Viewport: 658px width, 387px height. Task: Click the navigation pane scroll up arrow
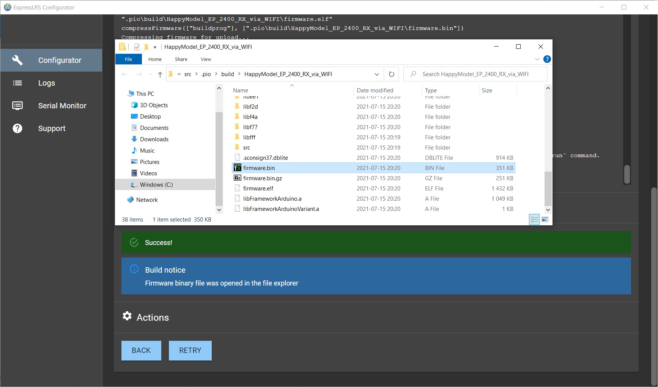click(219, 88)
